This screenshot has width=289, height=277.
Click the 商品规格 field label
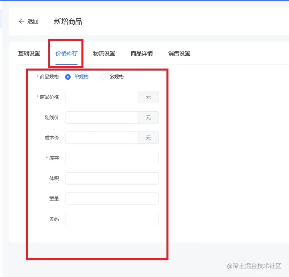point(49,77)
